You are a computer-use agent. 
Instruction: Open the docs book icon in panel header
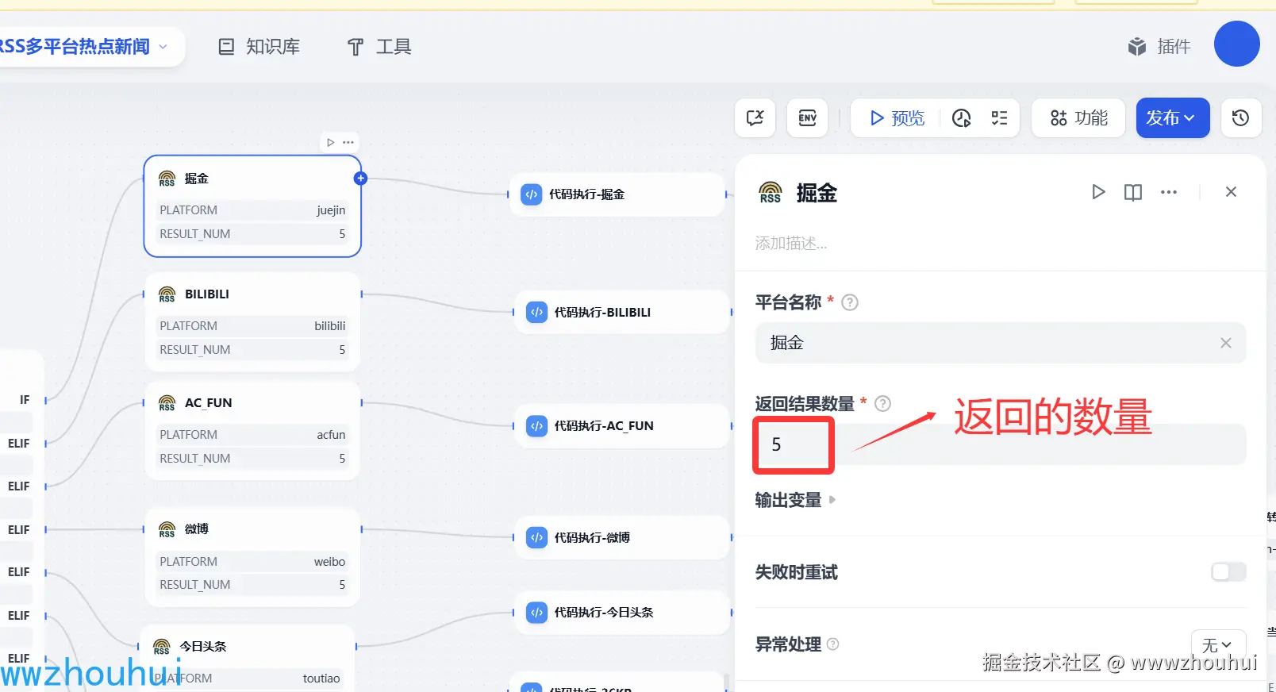pos(1133,192)
